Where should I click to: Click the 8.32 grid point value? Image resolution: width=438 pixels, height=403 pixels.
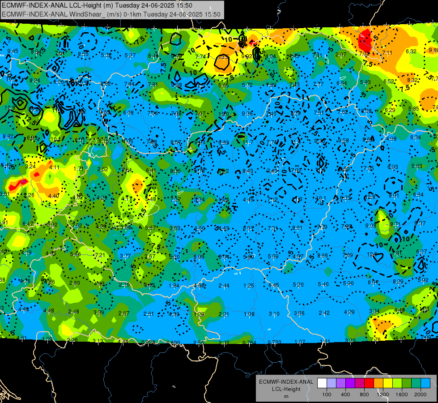[x=412, y=80]
